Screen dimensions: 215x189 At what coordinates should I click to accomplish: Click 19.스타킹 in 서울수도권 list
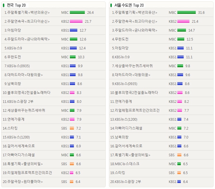pyautogui.click(x=118, y=173)
